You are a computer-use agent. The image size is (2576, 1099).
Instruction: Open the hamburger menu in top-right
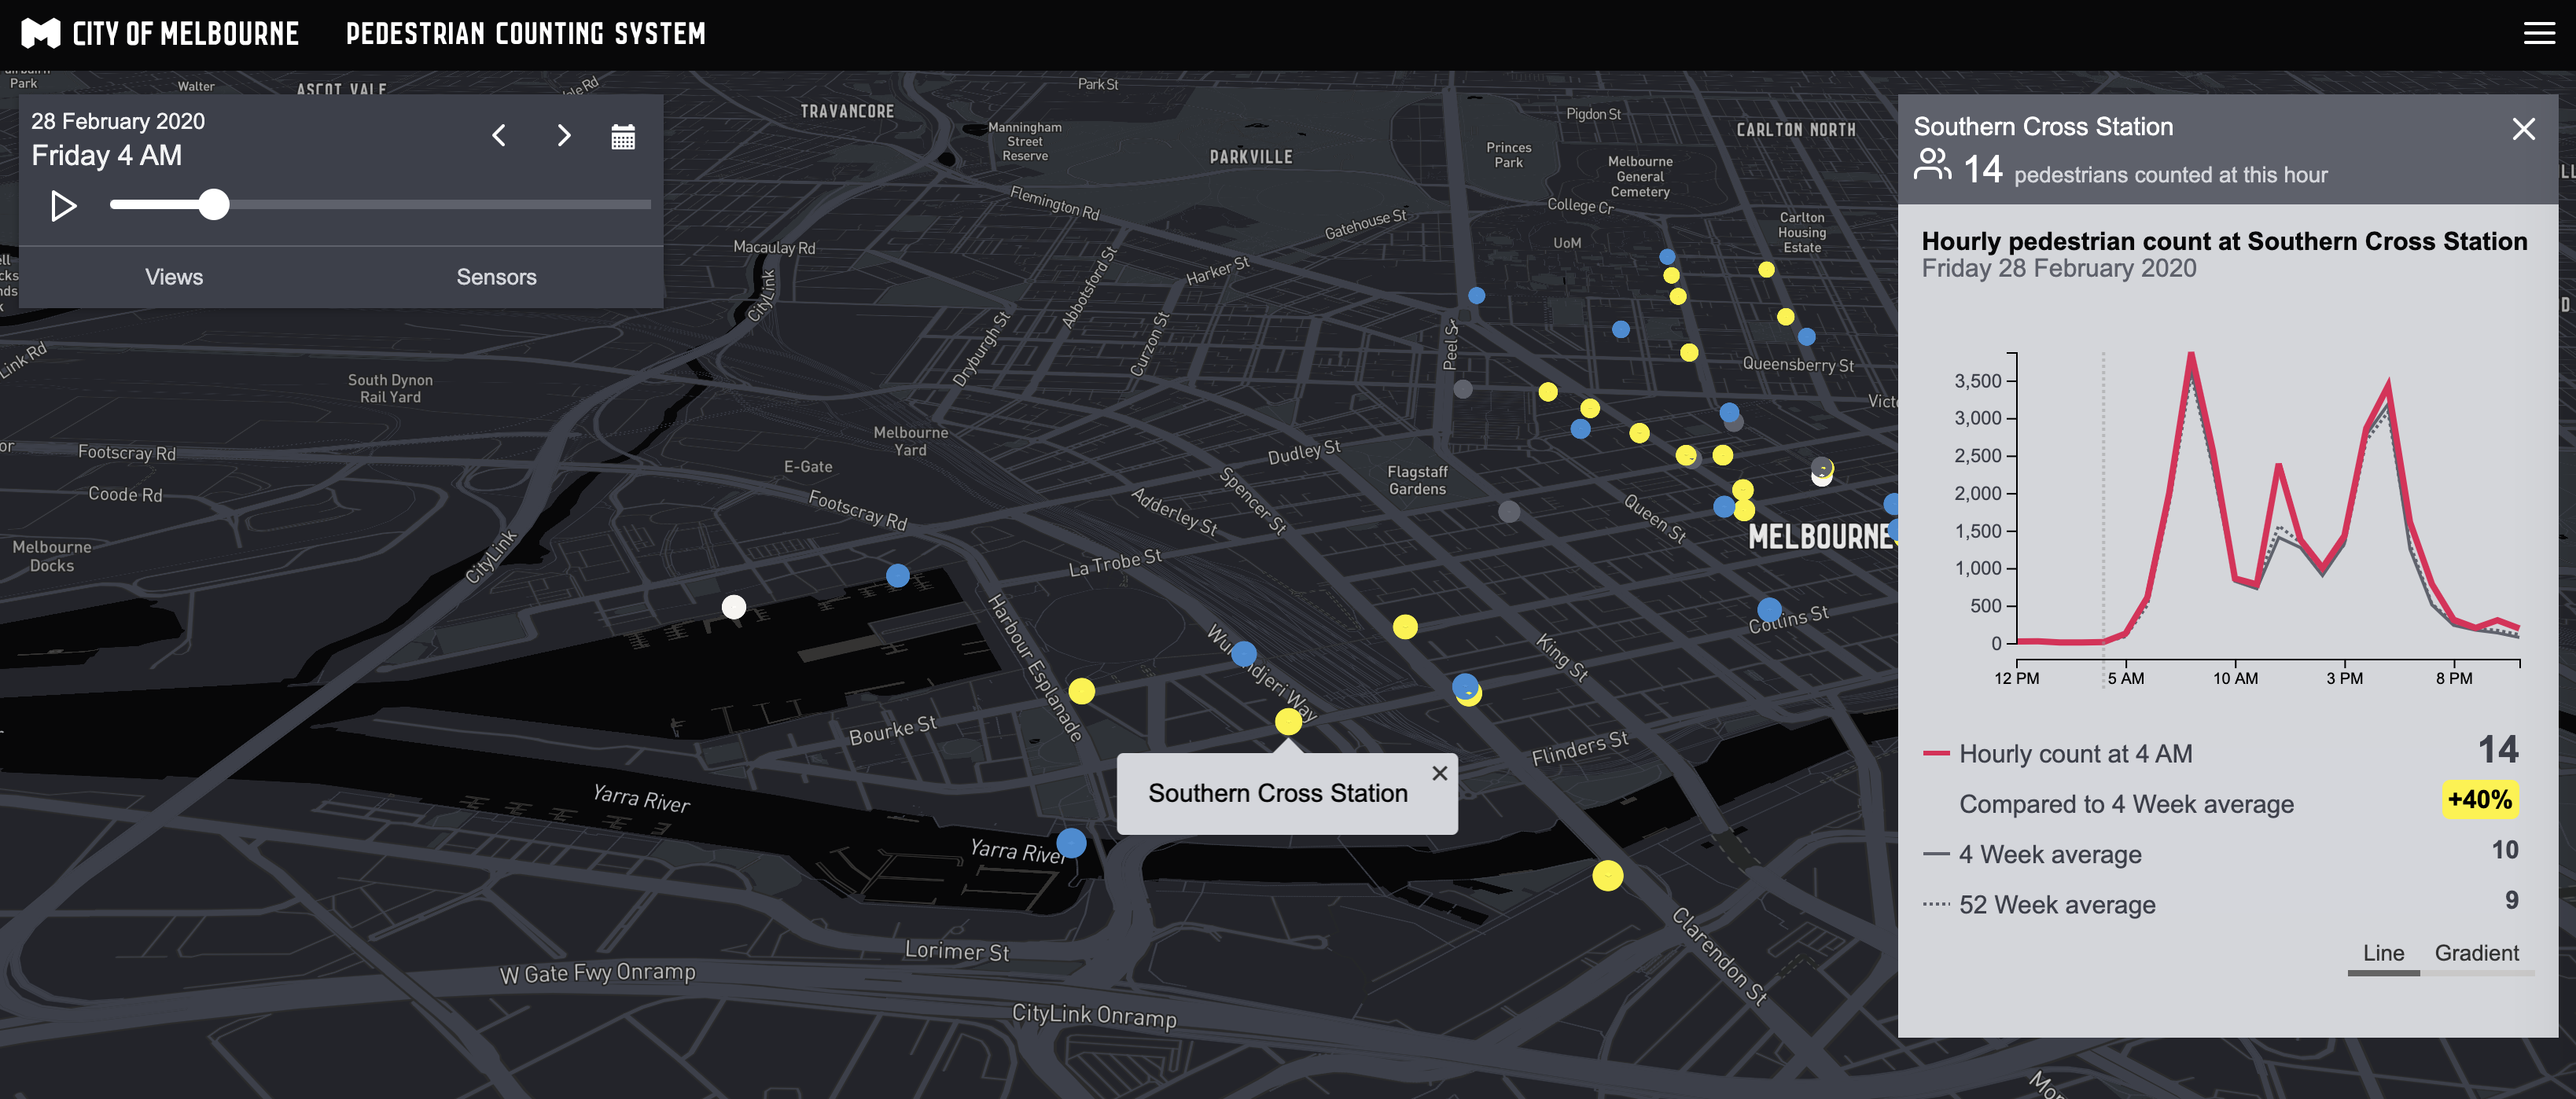click(x=2538, y=34)
